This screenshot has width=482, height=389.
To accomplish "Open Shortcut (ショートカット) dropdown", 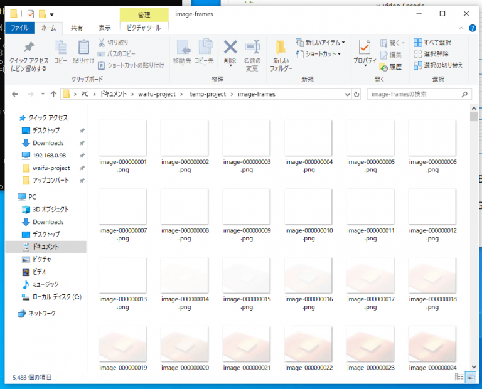I will point(318,54).
